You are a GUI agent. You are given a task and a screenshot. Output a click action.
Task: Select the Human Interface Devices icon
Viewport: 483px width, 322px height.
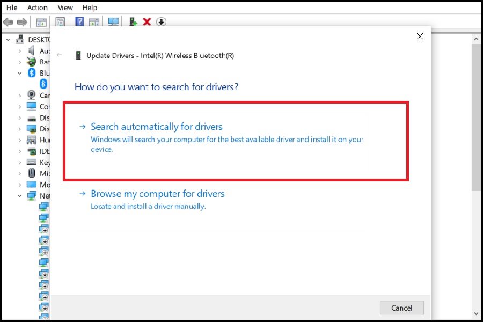tap(32, 140)
